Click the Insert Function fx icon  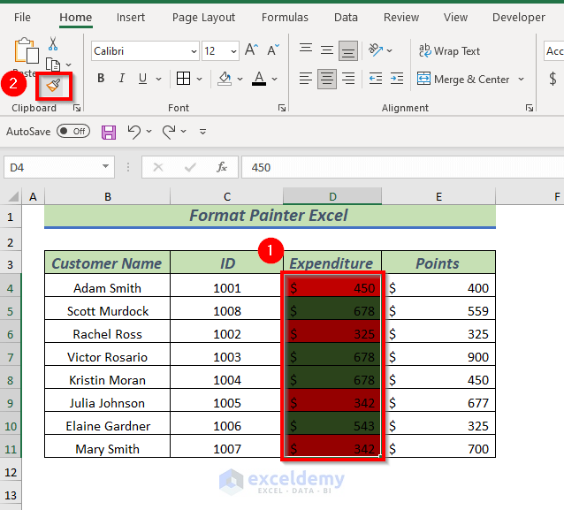click(x=222, y=167)
